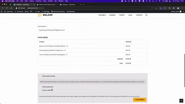Open Read Aloud icon in address bar
This screenshot has height=104, width=185.
[152, 8]
